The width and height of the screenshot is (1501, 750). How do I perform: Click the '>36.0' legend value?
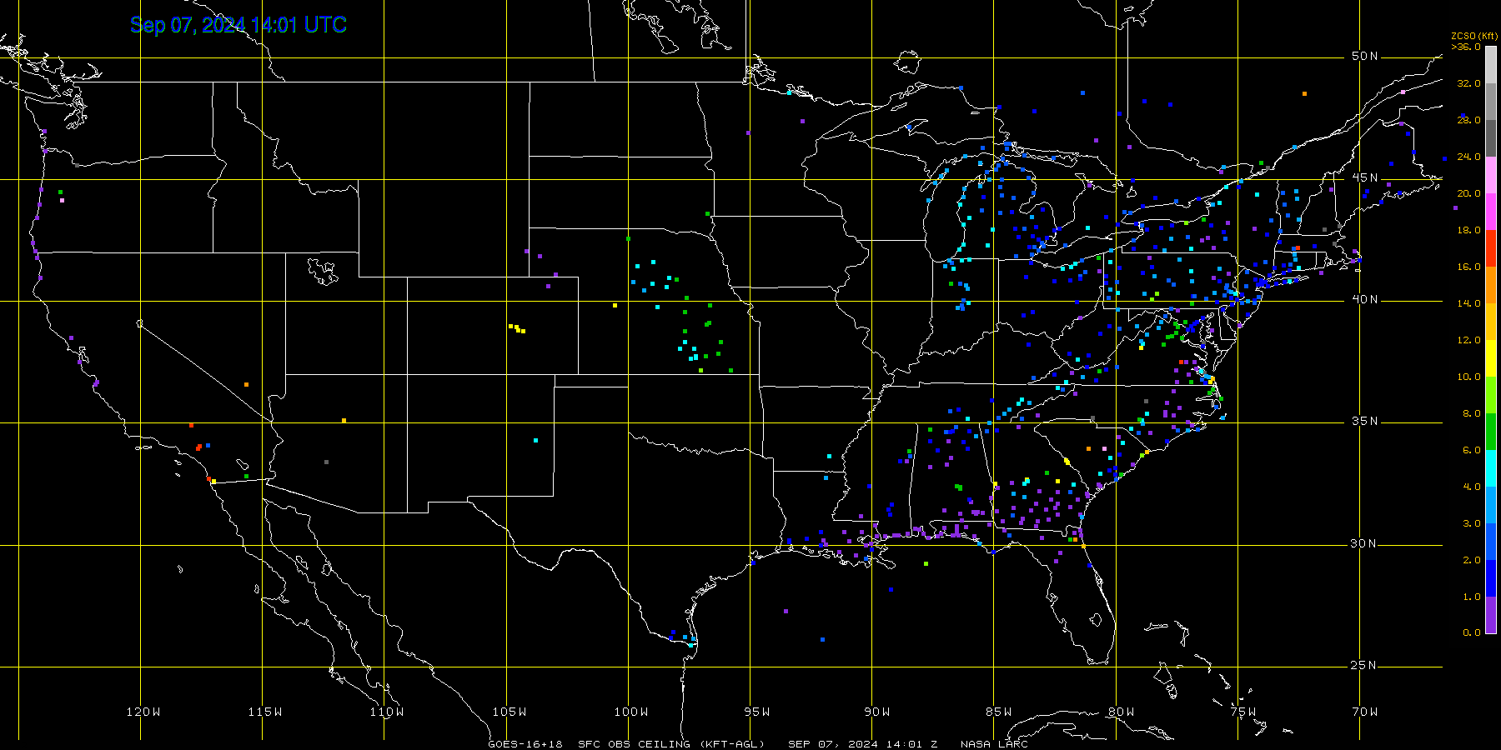[x=1466, y=47]
